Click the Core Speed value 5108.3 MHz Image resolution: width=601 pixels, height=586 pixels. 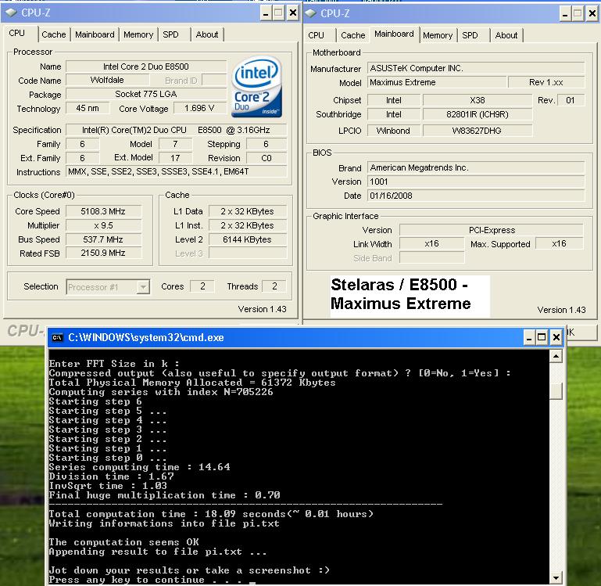click(103, 211)
